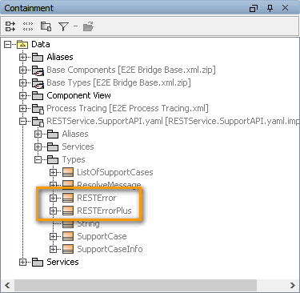The height and width of the screenshot is (293, 300).
Task: Collapse the Types package
Action: (x=38, y=159)
